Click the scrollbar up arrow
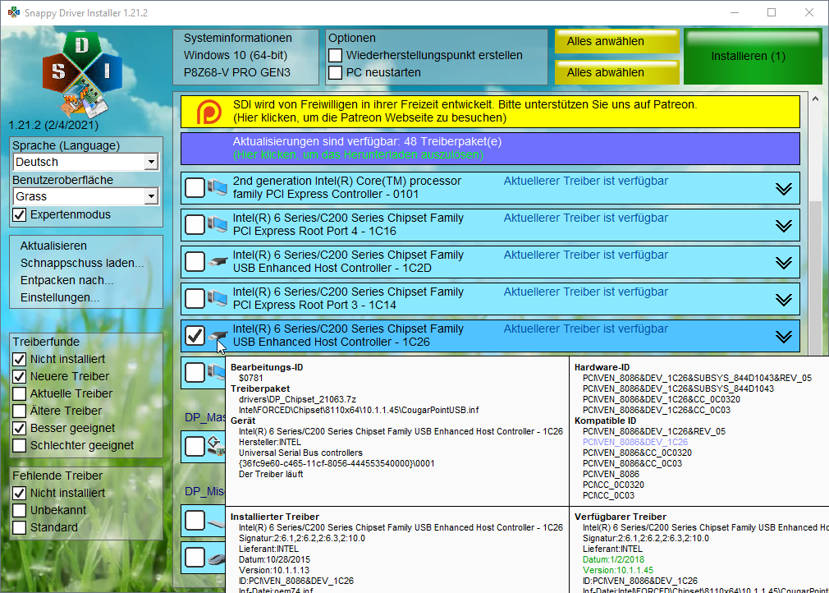 coord(815,99)
